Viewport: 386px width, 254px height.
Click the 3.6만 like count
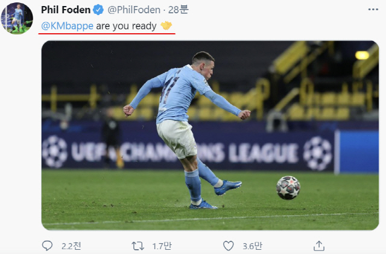(252, 246)
